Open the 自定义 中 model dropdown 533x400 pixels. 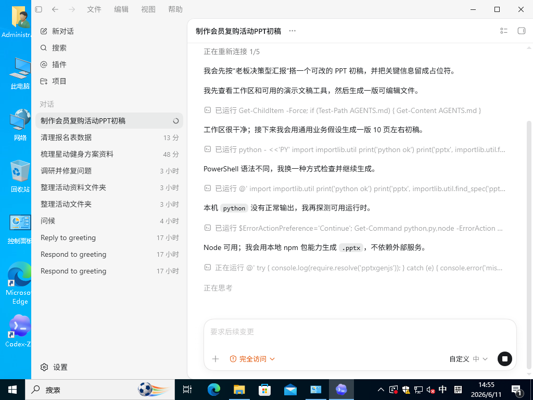coord(468,359)
